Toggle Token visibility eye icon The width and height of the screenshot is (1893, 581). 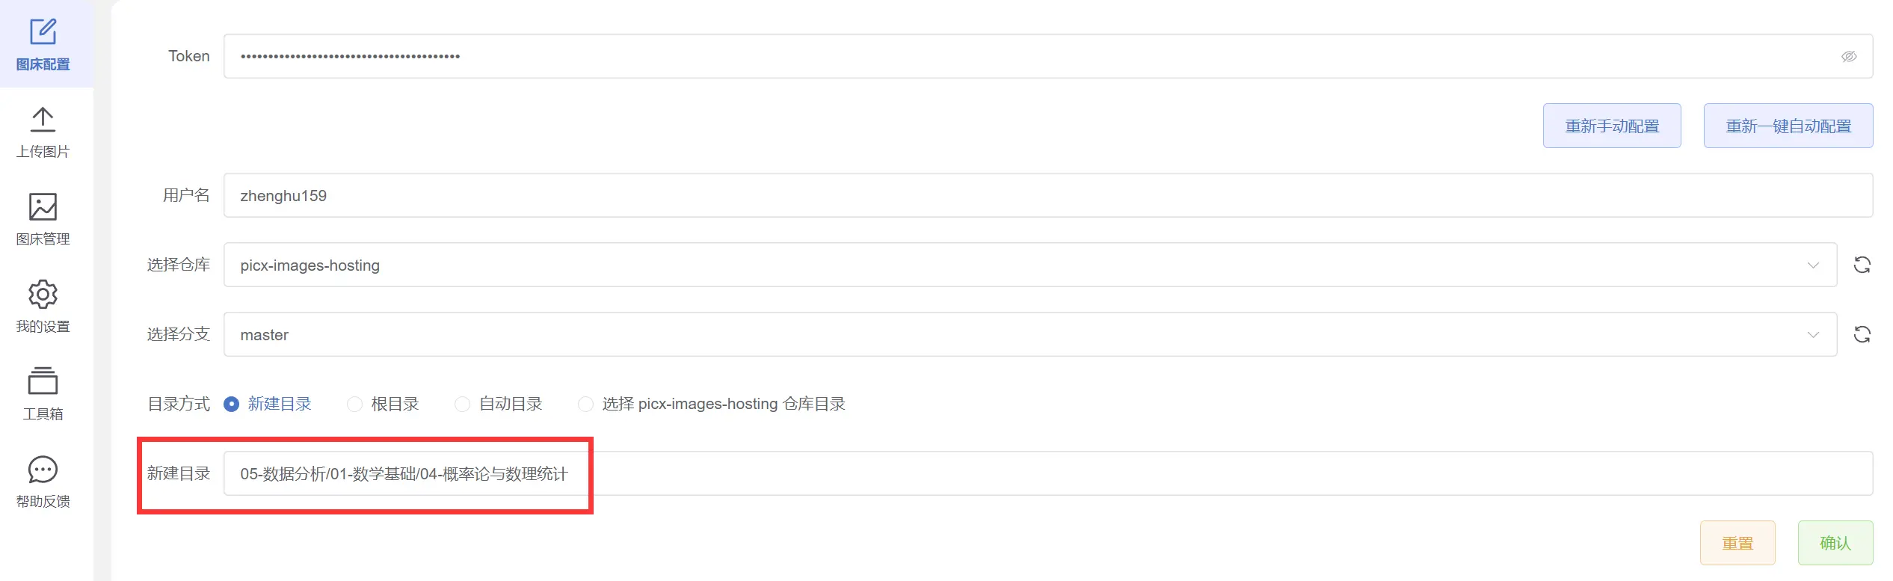(1848, 57)
